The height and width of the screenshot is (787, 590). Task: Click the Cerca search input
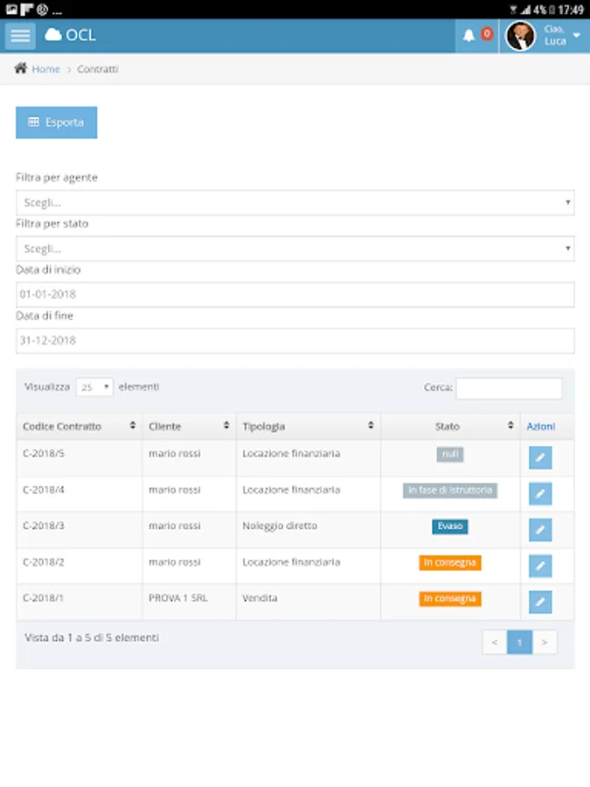509,388
